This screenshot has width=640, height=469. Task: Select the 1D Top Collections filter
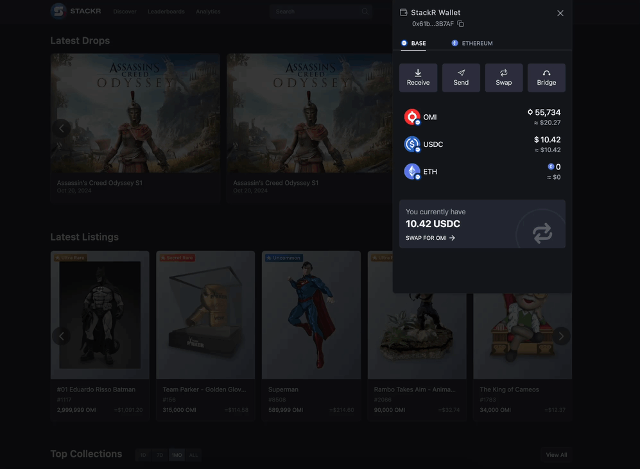[x=143, y=455]
